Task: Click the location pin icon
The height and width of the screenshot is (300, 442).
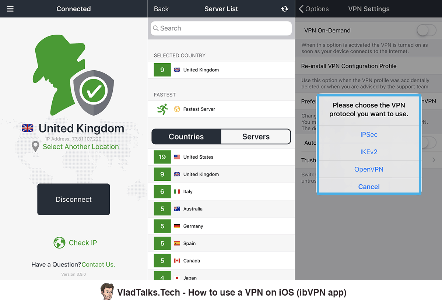Action: [x=35, y=147]
